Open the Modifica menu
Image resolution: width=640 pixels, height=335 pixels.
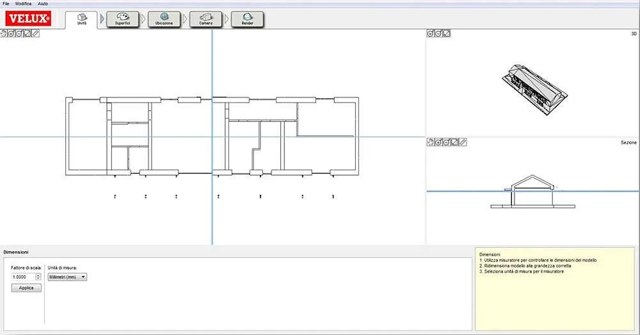point(24,4)
